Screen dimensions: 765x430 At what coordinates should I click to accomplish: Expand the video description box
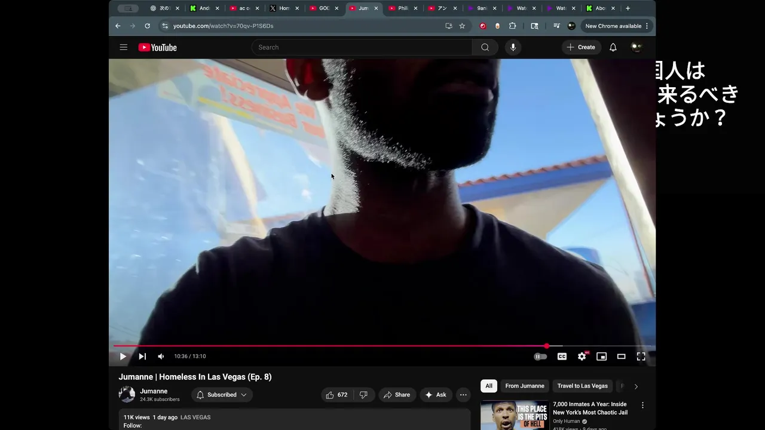pyautogui.click(x=295, y=420)
